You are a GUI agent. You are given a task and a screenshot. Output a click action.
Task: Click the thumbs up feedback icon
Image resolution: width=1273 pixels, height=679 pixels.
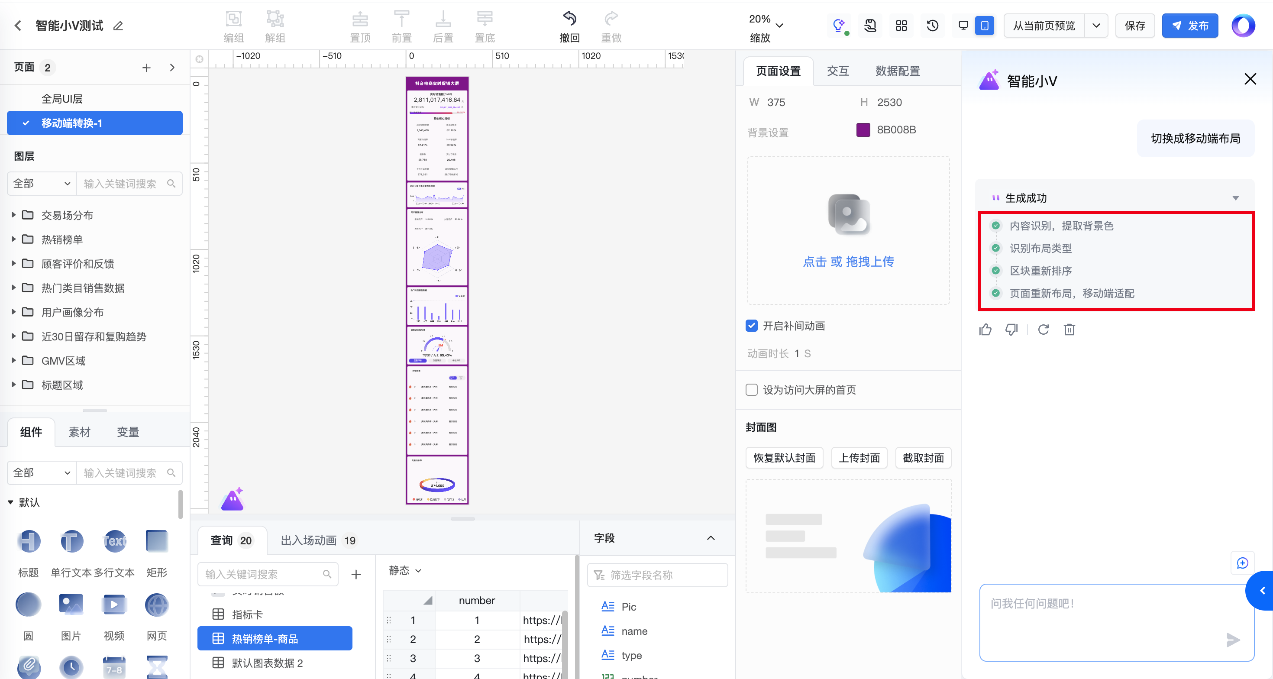tap(985, 330)
